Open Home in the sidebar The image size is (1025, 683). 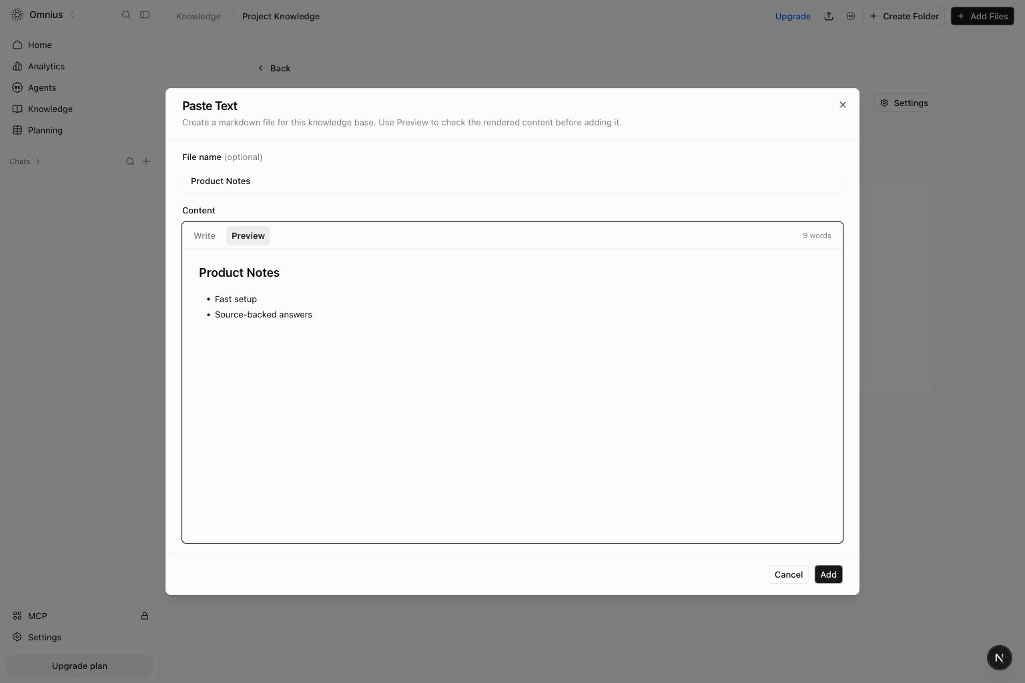(80, 45)
